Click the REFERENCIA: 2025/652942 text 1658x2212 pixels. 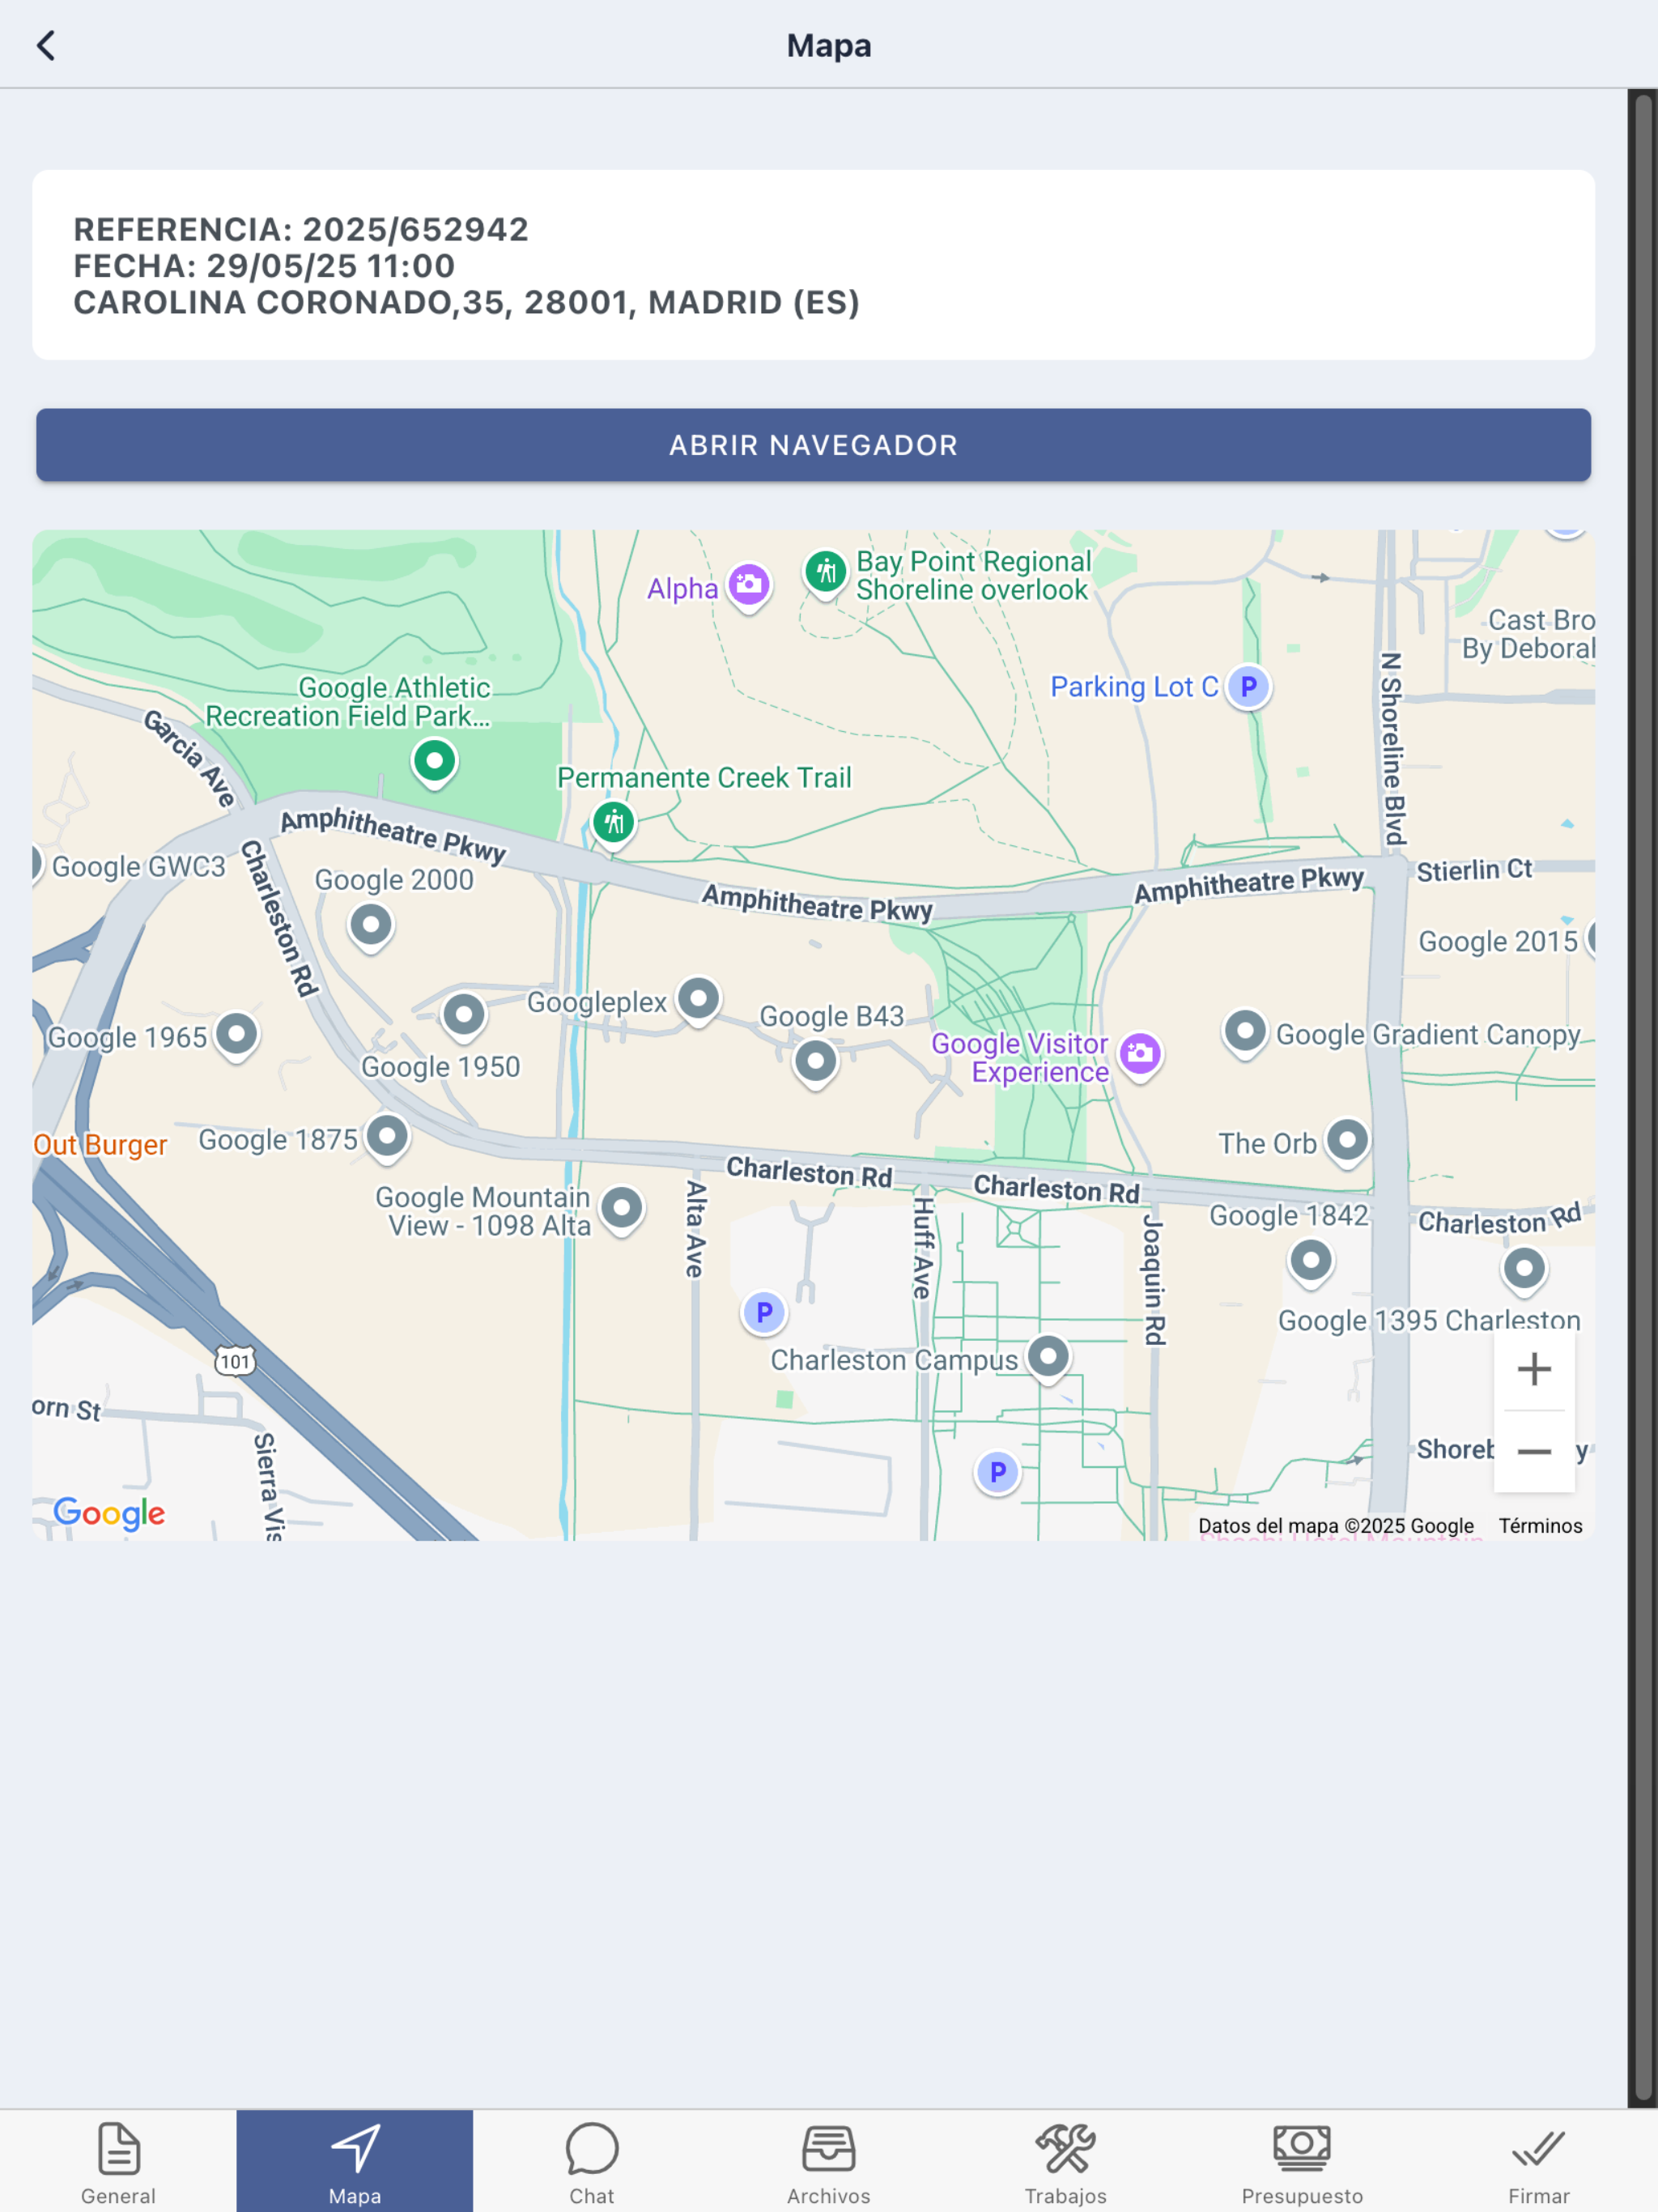pos(301,230)
